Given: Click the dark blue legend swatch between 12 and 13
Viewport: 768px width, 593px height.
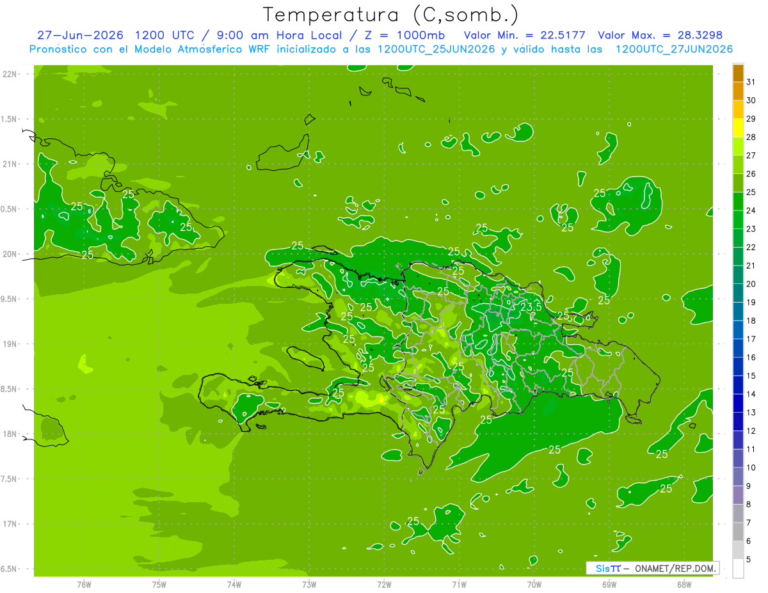Looking at the screenshot, I should pos(738,422).
